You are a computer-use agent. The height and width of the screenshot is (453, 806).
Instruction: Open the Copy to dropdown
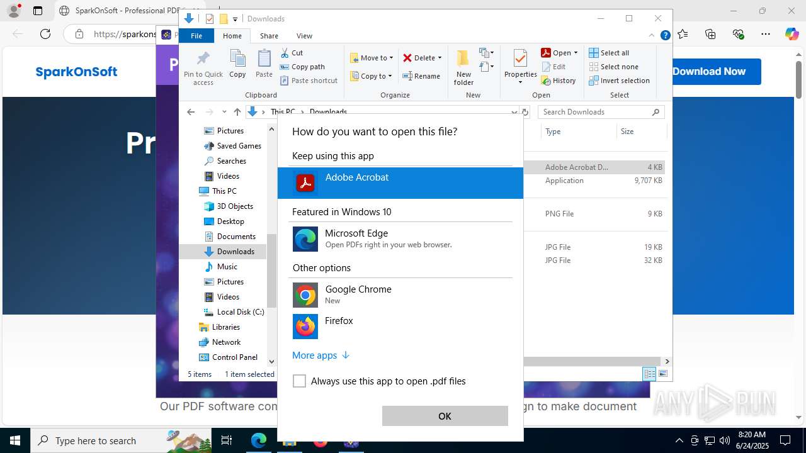point(371,76)
